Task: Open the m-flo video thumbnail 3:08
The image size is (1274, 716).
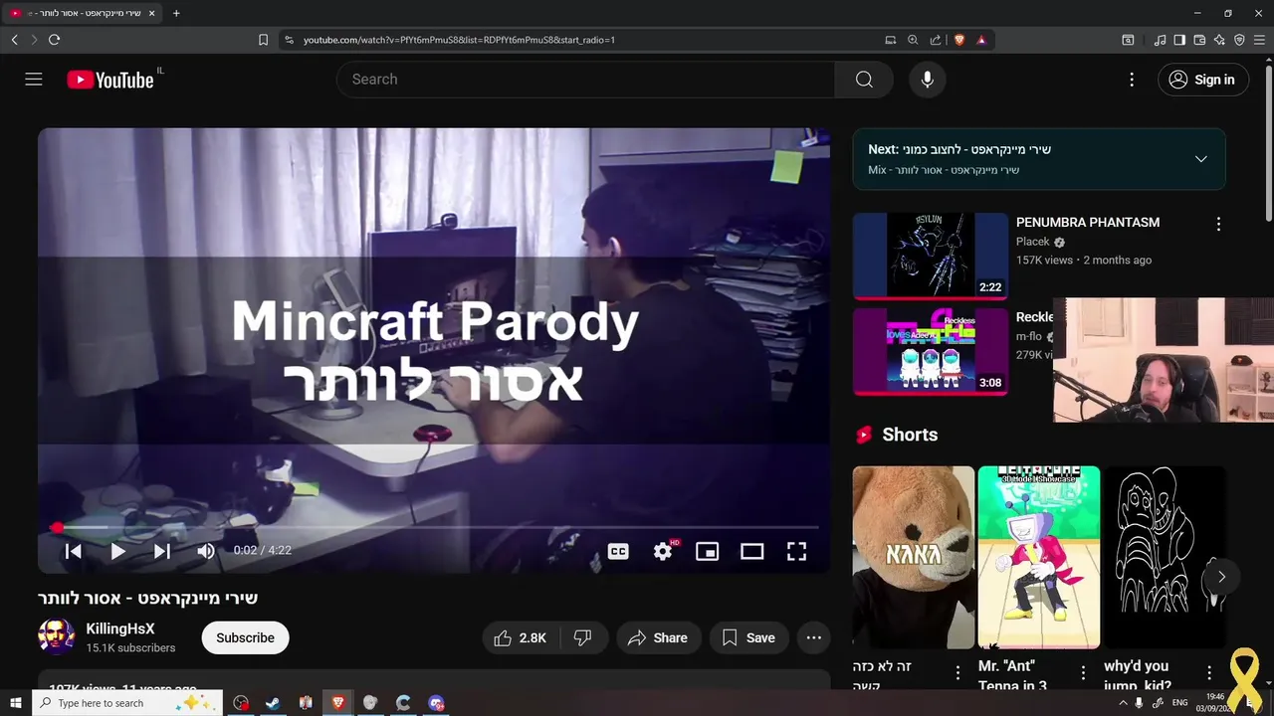Action: pyautogui.click(x=930, y=351)
